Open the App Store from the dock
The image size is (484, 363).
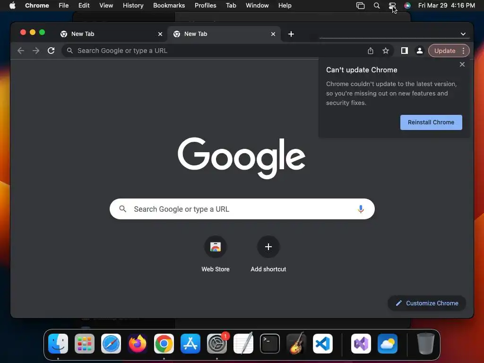(190, 344)
